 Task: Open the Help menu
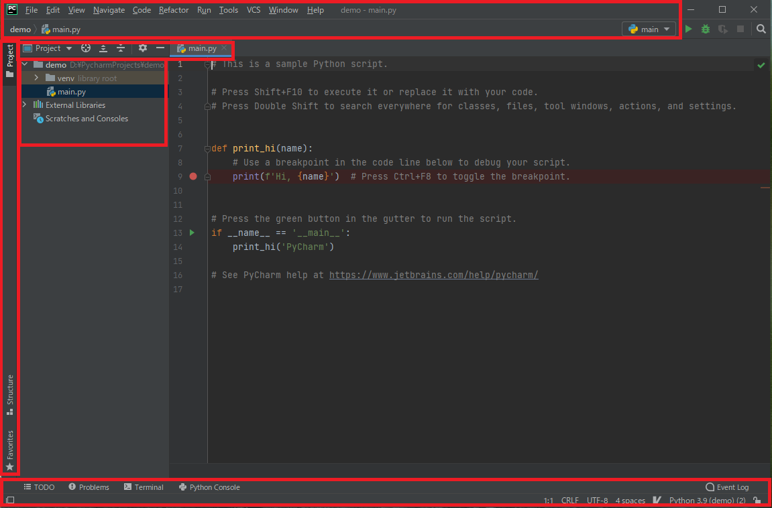(315, 10)
